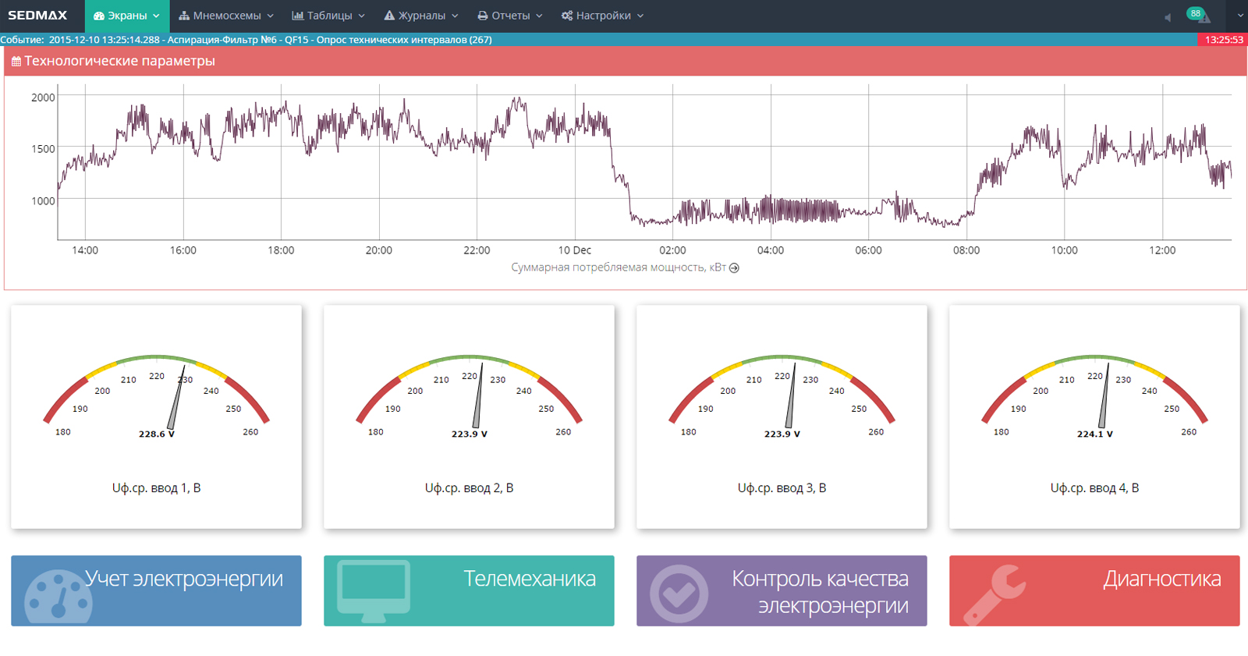The image size is (1248, 656).
Task: Click the wrench icon on Диагностика tile
Action: [994, 595]
